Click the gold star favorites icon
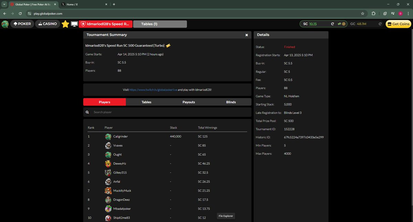 click(65, 24)
